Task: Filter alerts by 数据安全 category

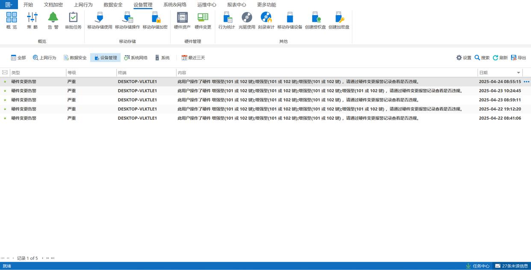Action: (x=75, y=58)
